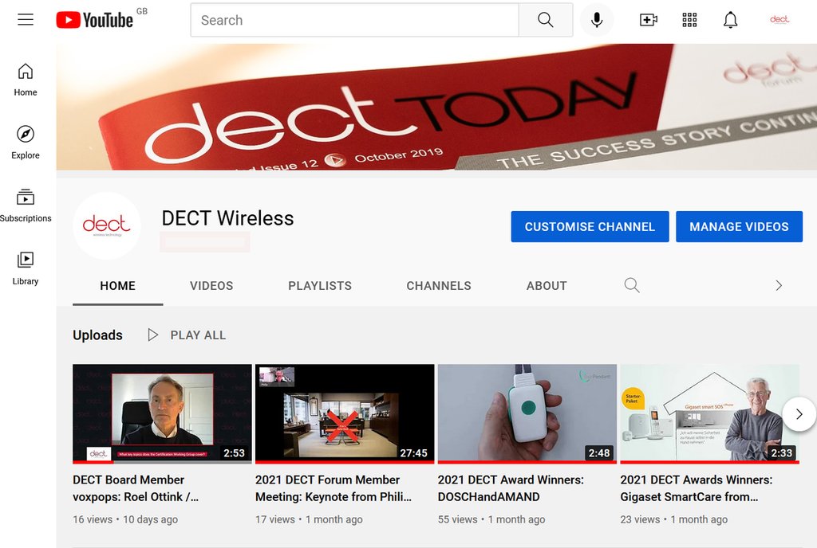The height and width of the screenshot is (548, 817).
Task: Open the YouTube apps grid
Action: 689,20
